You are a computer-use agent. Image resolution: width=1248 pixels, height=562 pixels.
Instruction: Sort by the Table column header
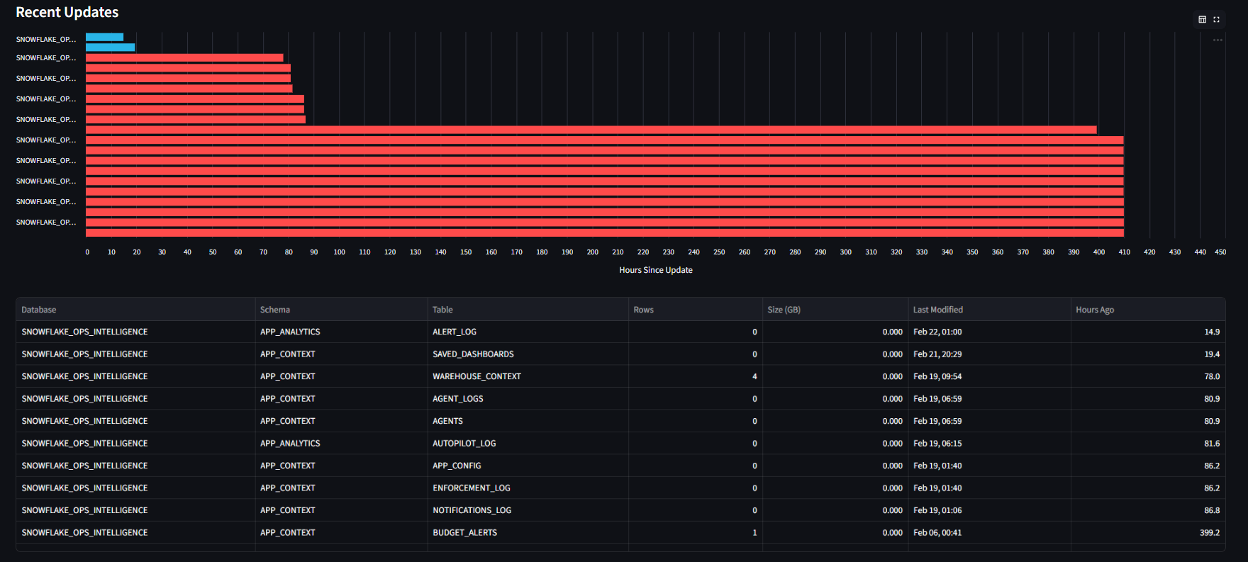528,310
